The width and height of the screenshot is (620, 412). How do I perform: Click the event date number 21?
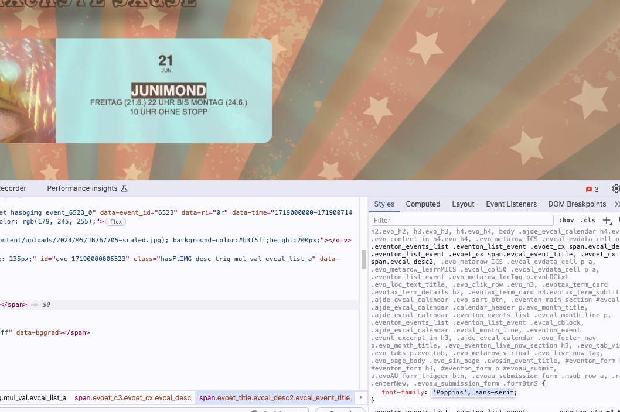pos(166,60)
